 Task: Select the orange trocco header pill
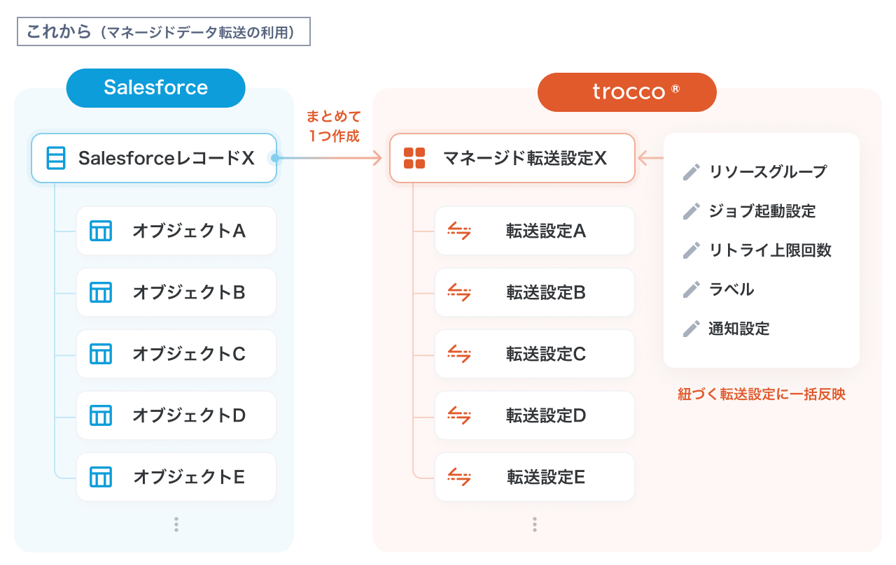[627, 92]
